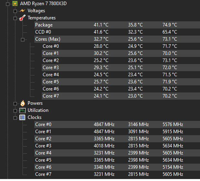Click Core #2 temperature value 25.2 °C

click(x=101, y=60)
